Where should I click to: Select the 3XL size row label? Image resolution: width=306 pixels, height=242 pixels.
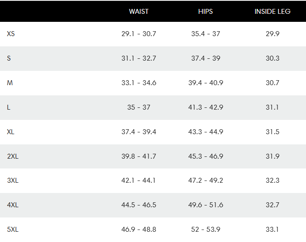pyautogui.click(x=12, y=180)
